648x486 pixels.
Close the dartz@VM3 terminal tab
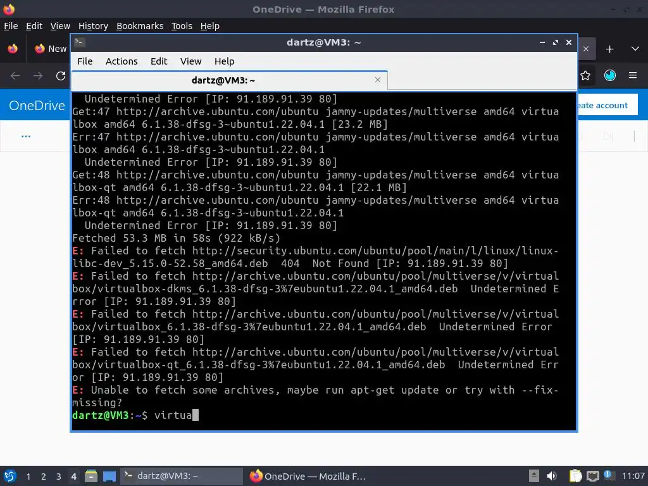(x=378, y=80)
